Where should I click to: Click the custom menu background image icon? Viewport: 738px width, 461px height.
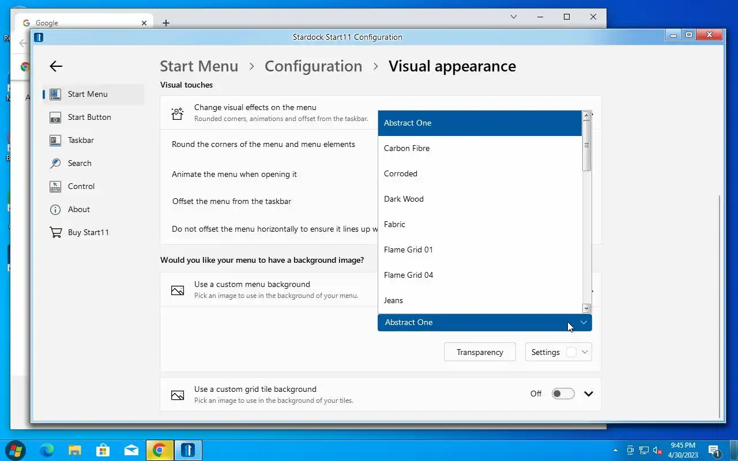coord(178,290)
